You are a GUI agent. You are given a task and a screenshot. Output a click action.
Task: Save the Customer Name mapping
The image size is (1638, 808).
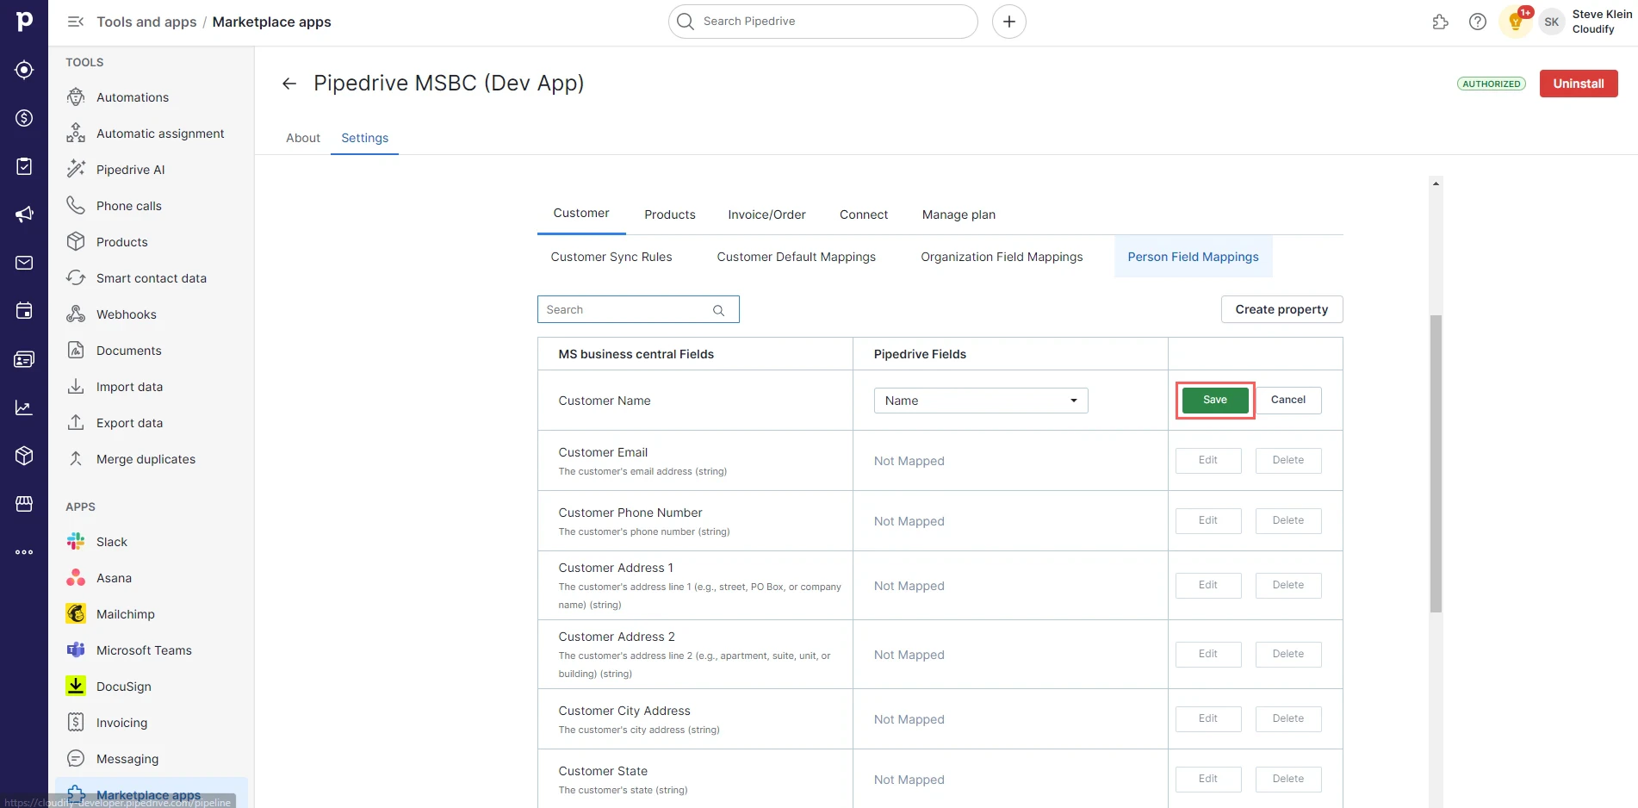pos(1215,400)
